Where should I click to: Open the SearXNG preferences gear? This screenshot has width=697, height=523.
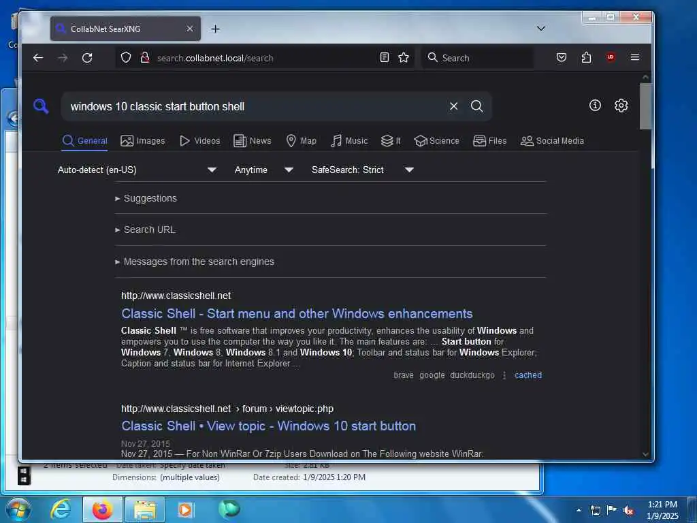tap(621, 106)
